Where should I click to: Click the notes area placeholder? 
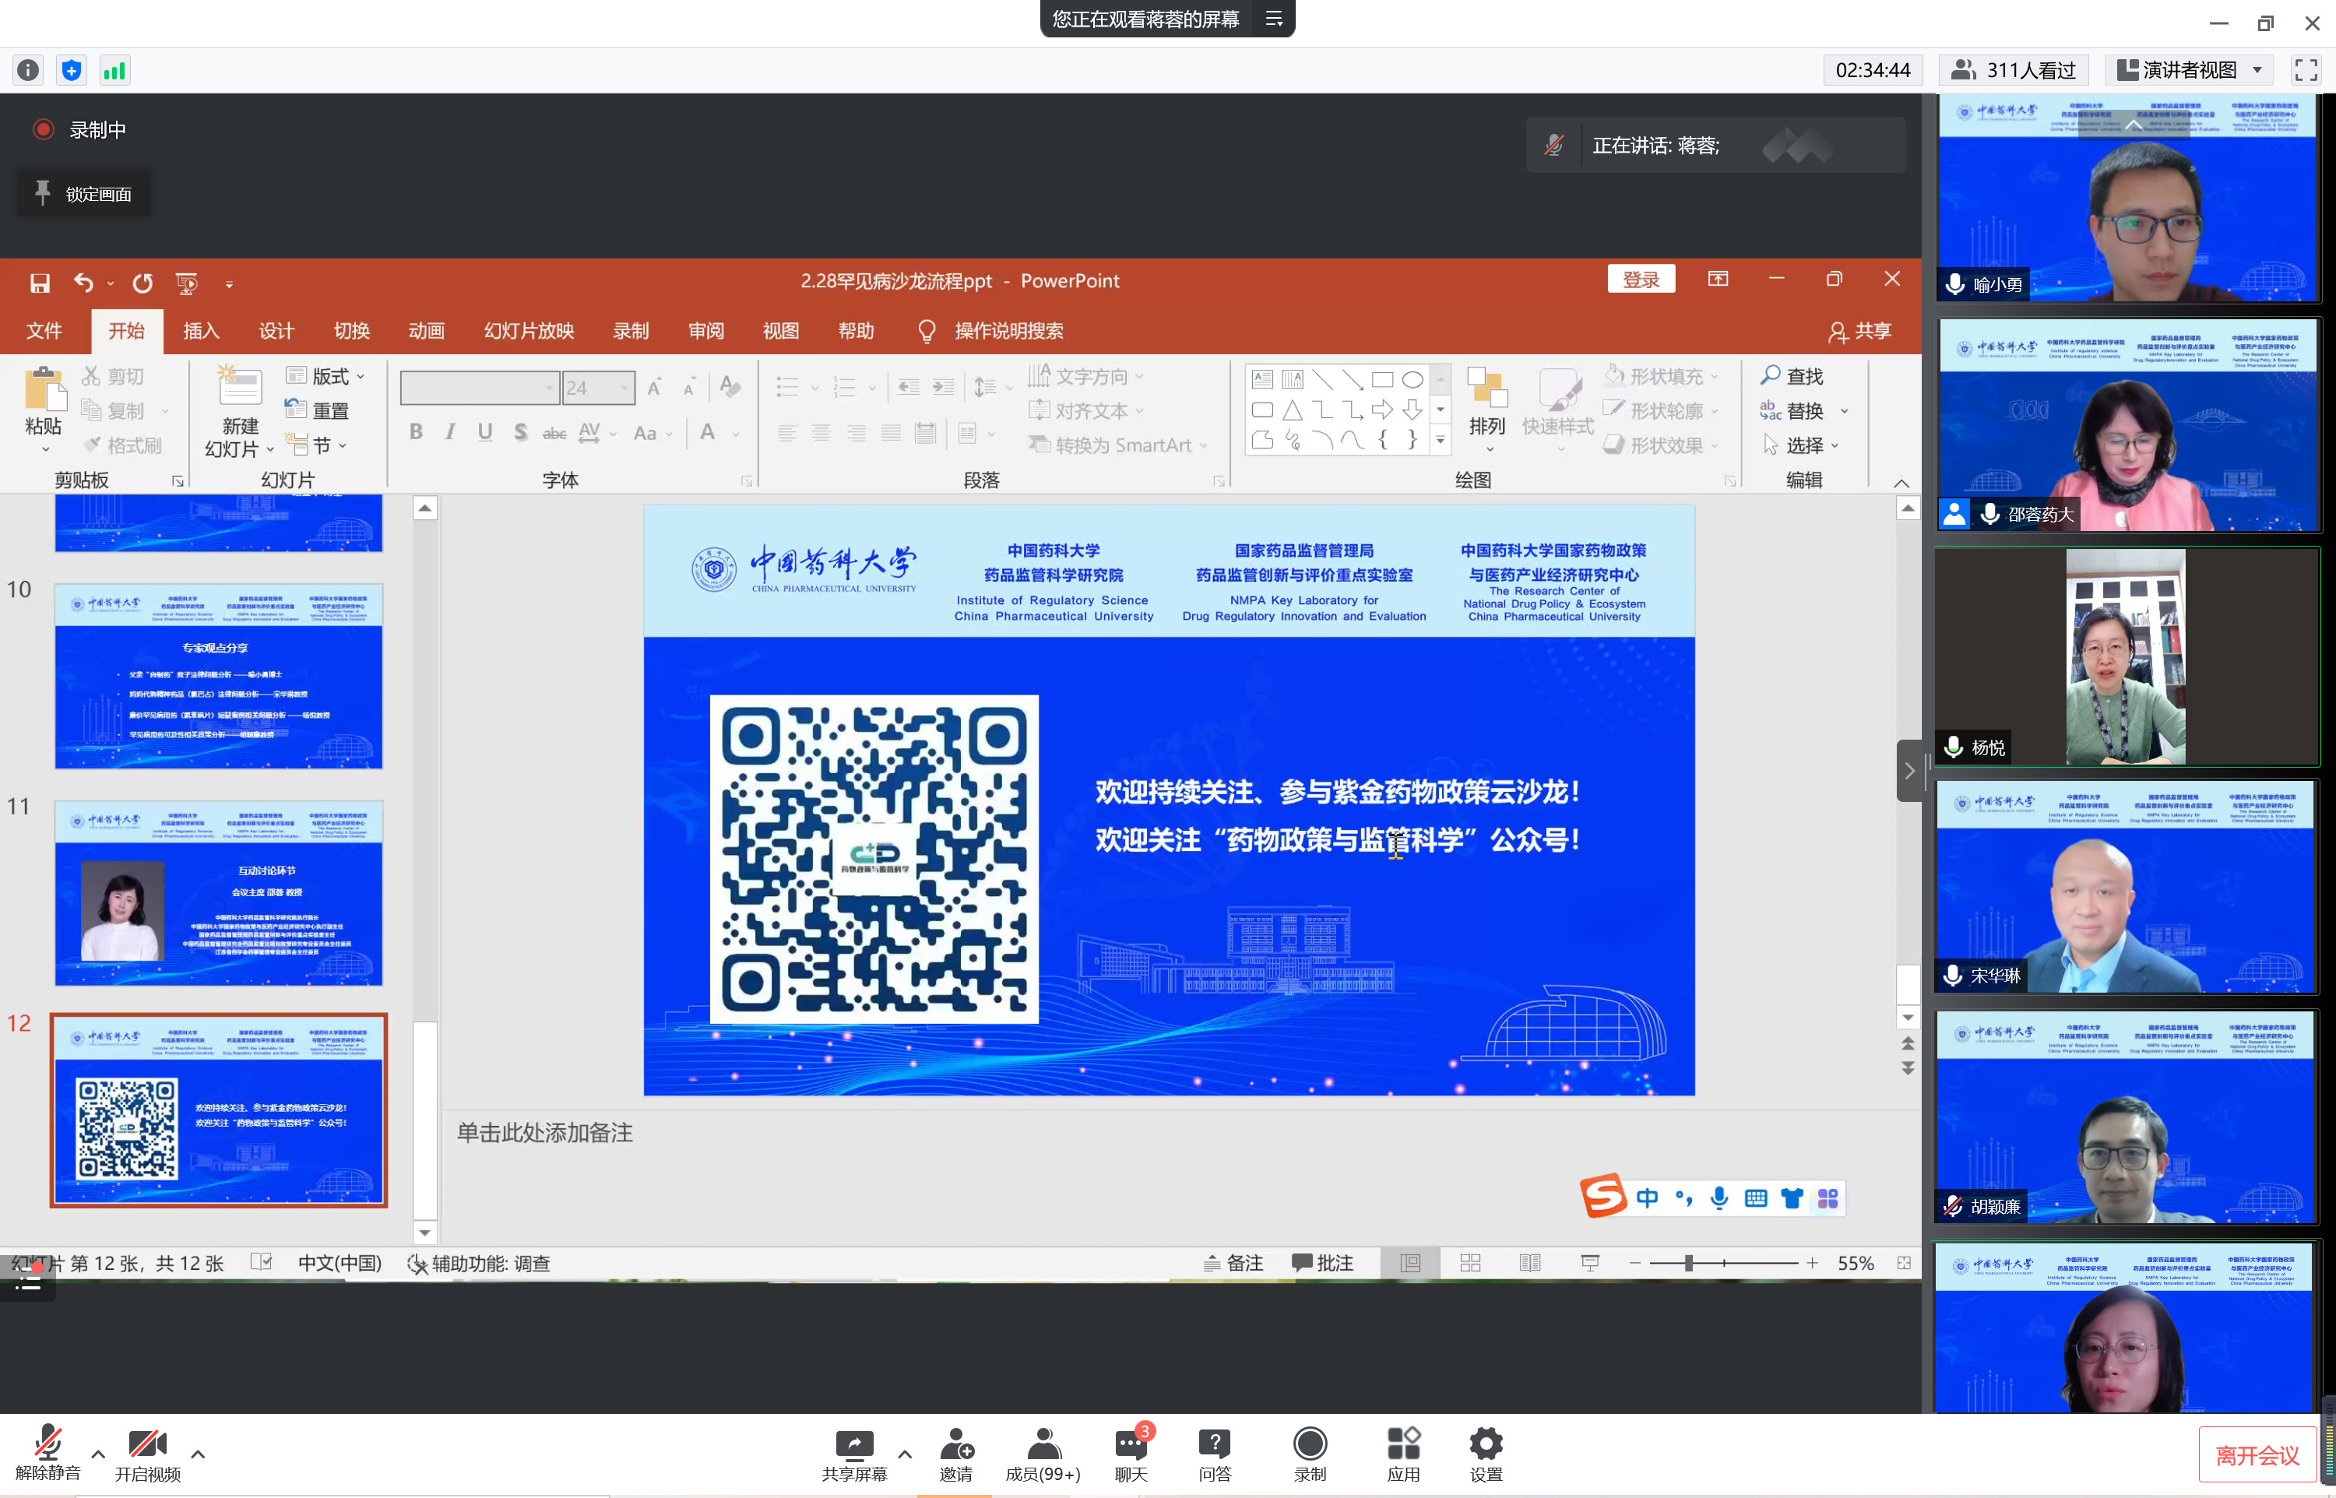544,1133
